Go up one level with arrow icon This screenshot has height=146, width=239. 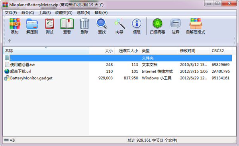(10, 41)
